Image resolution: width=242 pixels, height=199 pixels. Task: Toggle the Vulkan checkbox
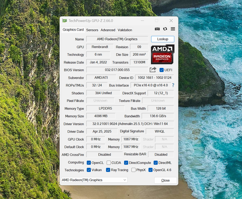point(89,170)
